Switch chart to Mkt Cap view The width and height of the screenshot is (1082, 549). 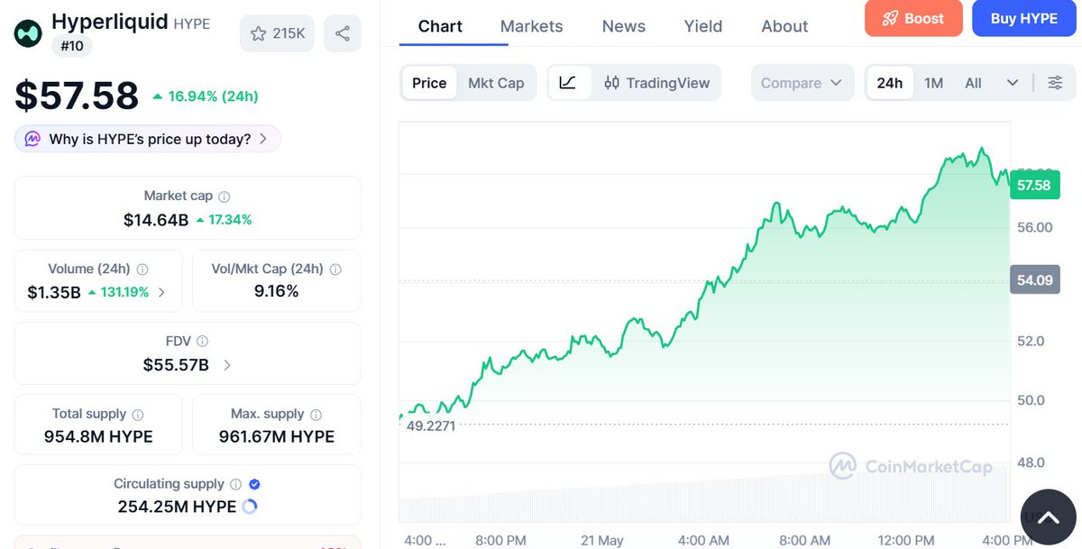click(496, 83)
